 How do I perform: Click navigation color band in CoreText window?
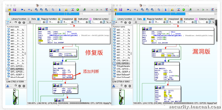pos(45,14)
